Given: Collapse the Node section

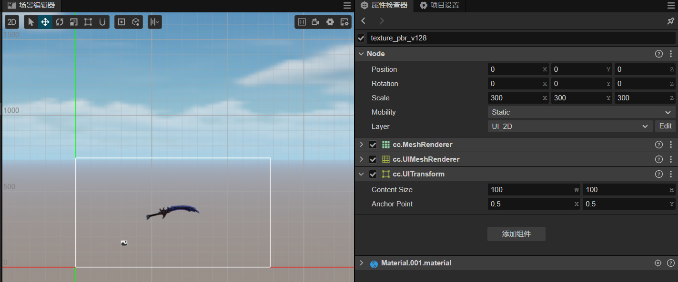Looking at the screenshot, I should click(x=362, y=54).
